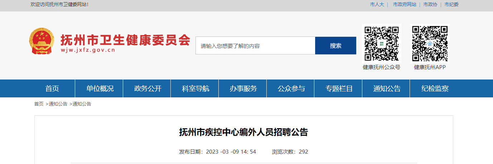Click the first 通知公告 breadcrumb link
This screenshot has width=493, height=164.
58,104
